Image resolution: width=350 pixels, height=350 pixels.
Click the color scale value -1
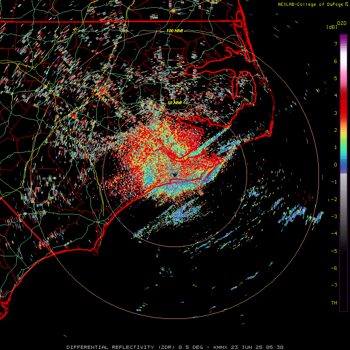(x=334, y=182)
